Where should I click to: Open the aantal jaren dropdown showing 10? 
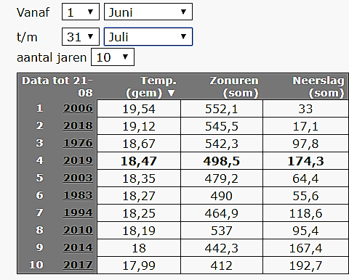[x=113, y=57]
